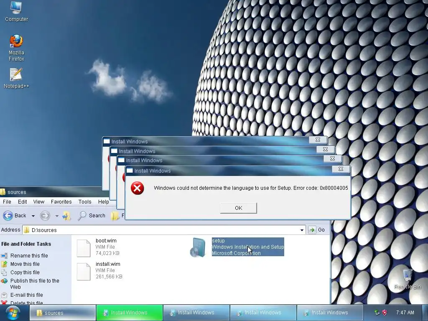Activate the green highlighted Install Windows taskbar button
Image resolution: width=428 pixels, height=321 pixels.
[129, 313]
